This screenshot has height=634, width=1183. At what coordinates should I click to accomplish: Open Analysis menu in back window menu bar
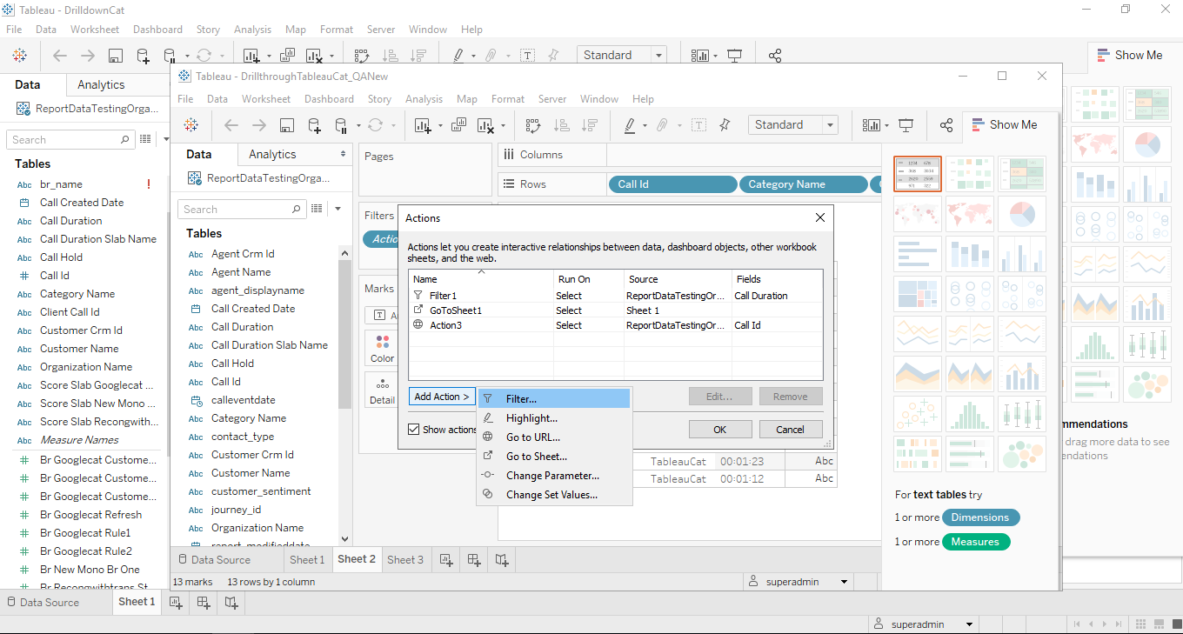point(252,30)
